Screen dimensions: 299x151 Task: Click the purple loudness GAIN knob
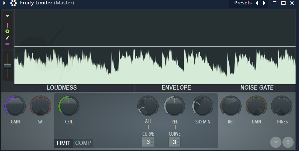(x=15, y=106)
